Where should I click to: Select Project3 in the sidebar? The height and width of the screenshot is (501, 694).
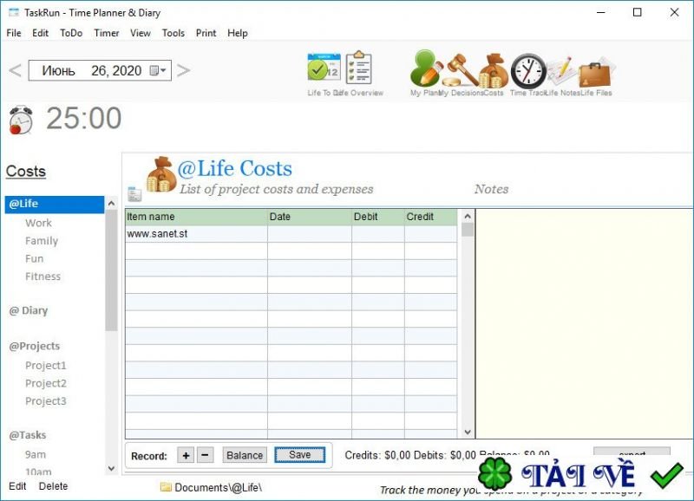pos(46,401)
